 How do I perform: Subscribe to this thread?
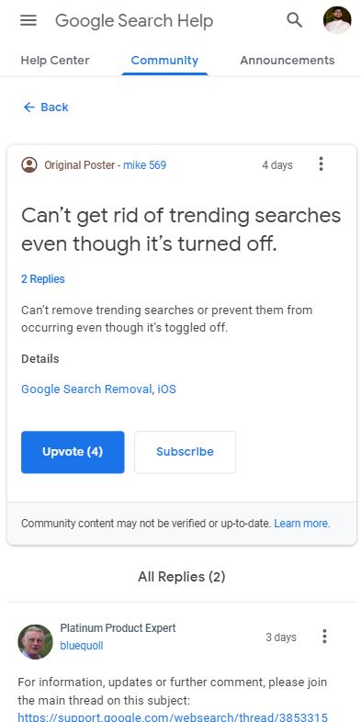coord(186,452)
